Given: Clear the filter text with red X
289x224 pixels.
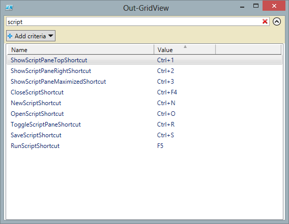Looking at the screenshot, I should tap(265, 21).
